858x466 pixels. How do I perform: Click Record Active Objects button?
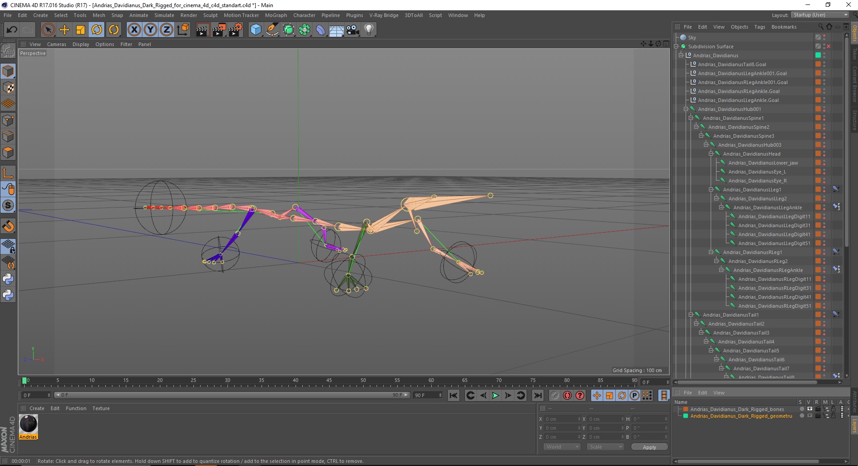[554, 395]
